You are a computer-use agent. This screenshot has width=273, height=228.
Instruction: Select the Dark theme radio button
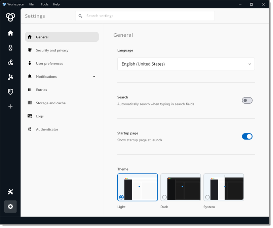coord(164,197)
